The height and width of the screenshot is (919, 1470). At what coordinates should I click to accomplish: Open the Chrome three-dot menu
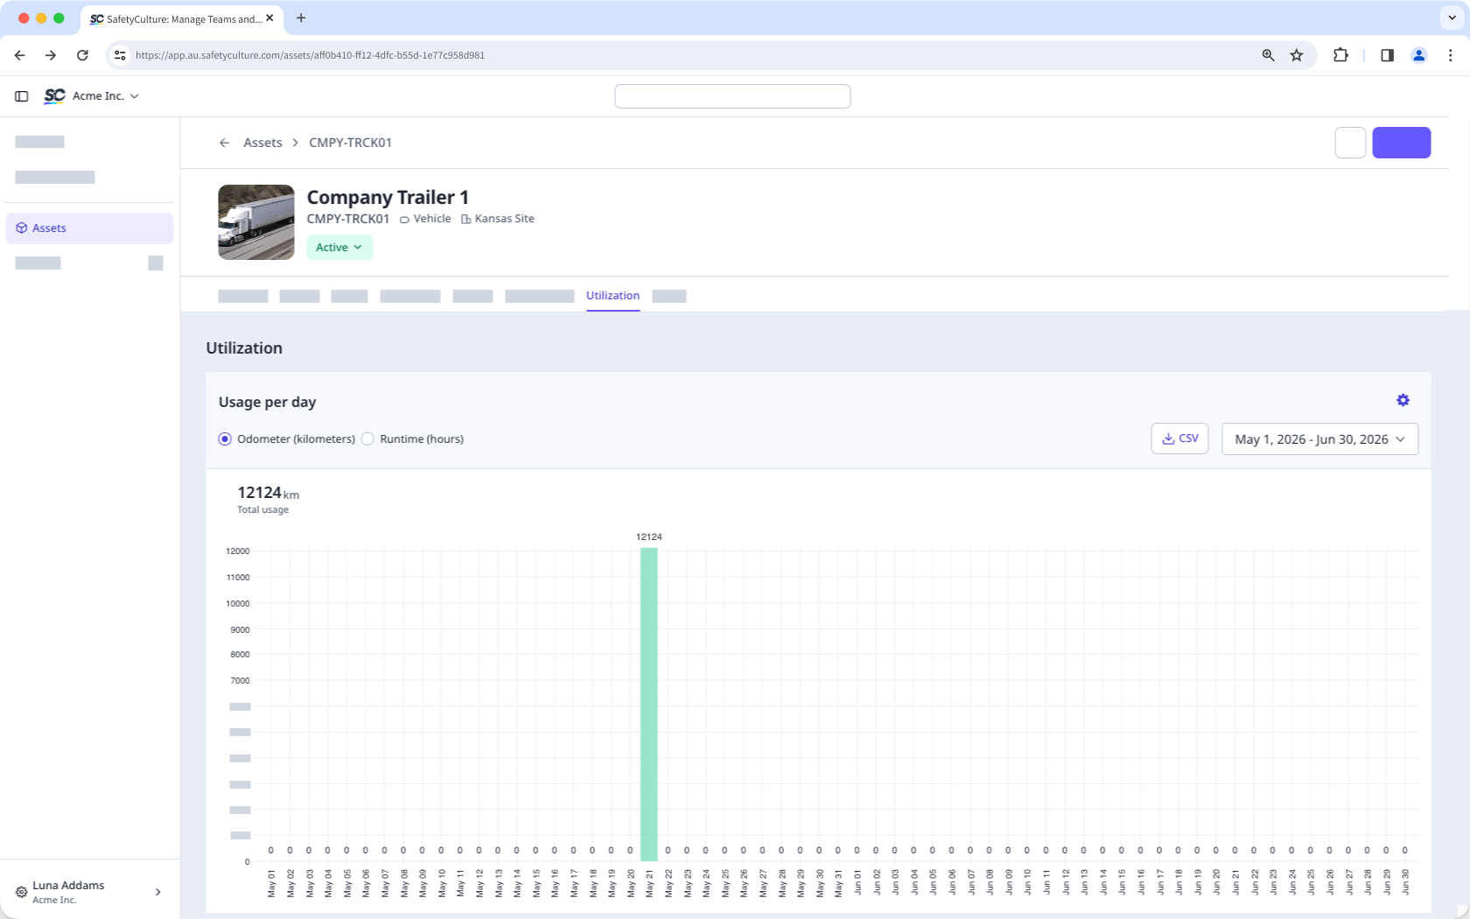pyautogui.click(x=1450, y=55)
